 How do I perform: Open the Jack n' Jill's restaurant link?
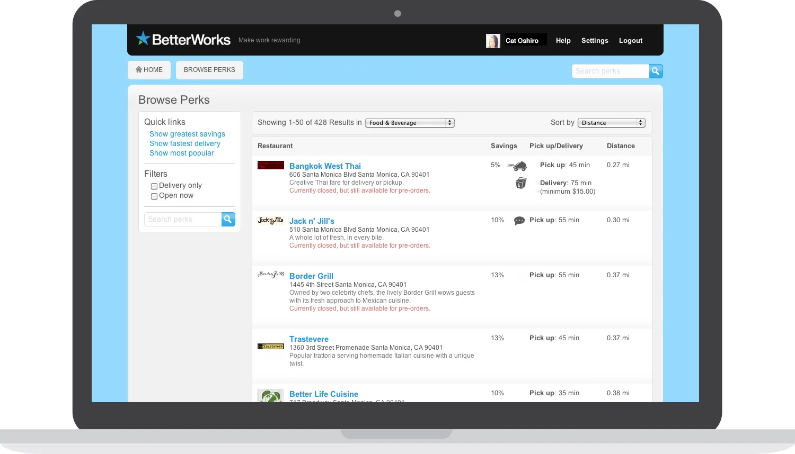point(312,221)
